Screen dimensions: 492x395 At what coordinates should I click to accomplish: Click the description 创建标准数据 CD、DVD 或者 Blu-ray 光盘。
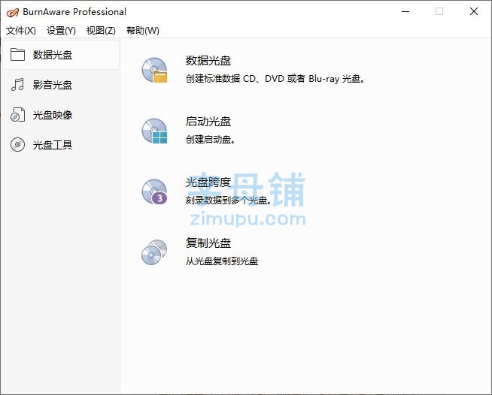[x=275, y=78]
